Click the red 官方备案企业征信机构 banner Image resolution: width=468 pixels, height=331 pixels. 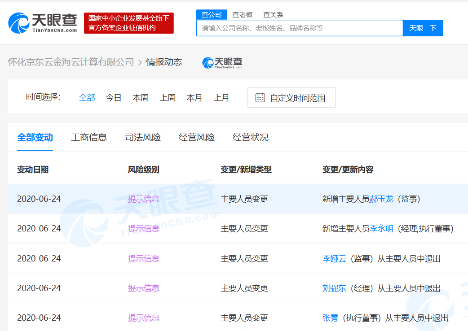128,23
